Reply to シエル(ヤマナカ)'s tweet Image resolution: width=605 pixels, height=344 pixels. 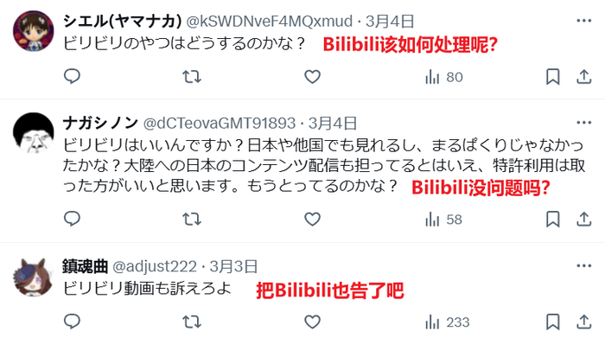tap(72, 76)
